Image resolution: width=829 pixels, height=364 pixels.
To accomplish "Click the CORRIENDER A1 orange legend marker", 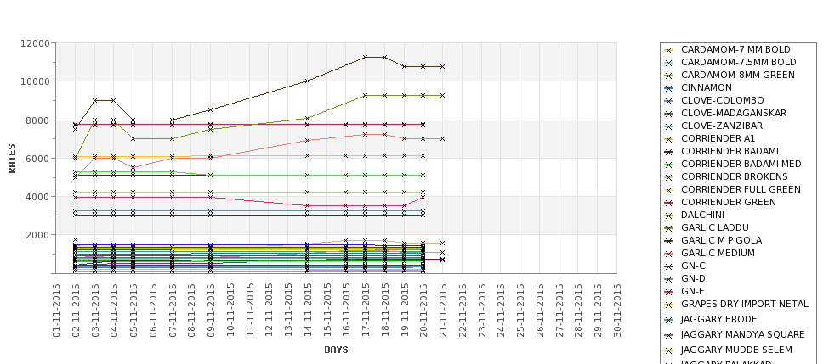I will pyautogui.click(x=669, y=140).
